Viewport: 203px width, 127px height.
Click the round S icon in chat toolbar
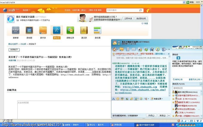click(x=158, y=49)
